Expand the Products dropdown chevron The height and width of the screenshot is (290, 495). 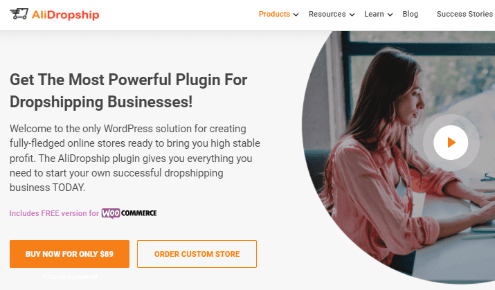point(296,15)
